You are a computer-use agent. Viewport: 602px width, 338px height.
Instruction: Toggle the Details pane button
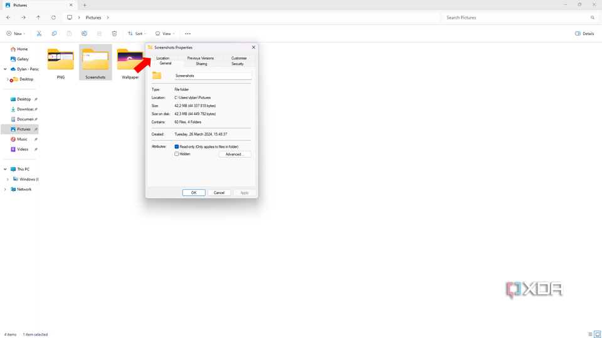point(584,34)
